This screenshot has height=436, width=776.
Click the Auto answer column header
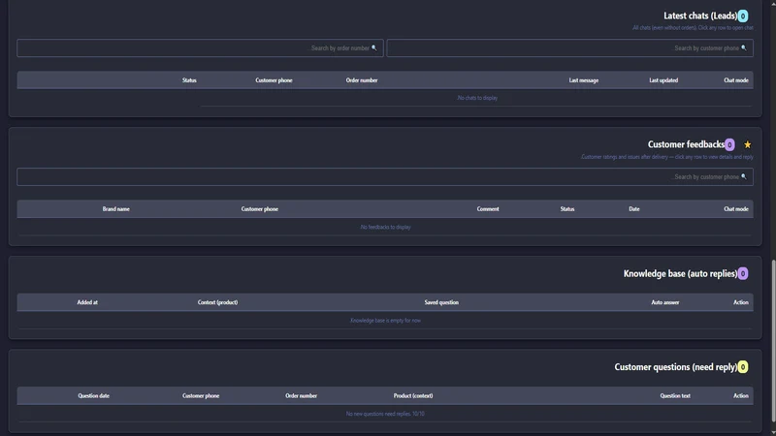tap(664, 302)
